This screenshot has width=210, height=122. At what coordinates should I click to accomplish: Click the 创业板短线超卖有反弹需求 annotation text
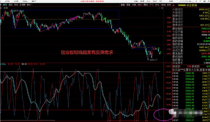click(x=87, y=52)
